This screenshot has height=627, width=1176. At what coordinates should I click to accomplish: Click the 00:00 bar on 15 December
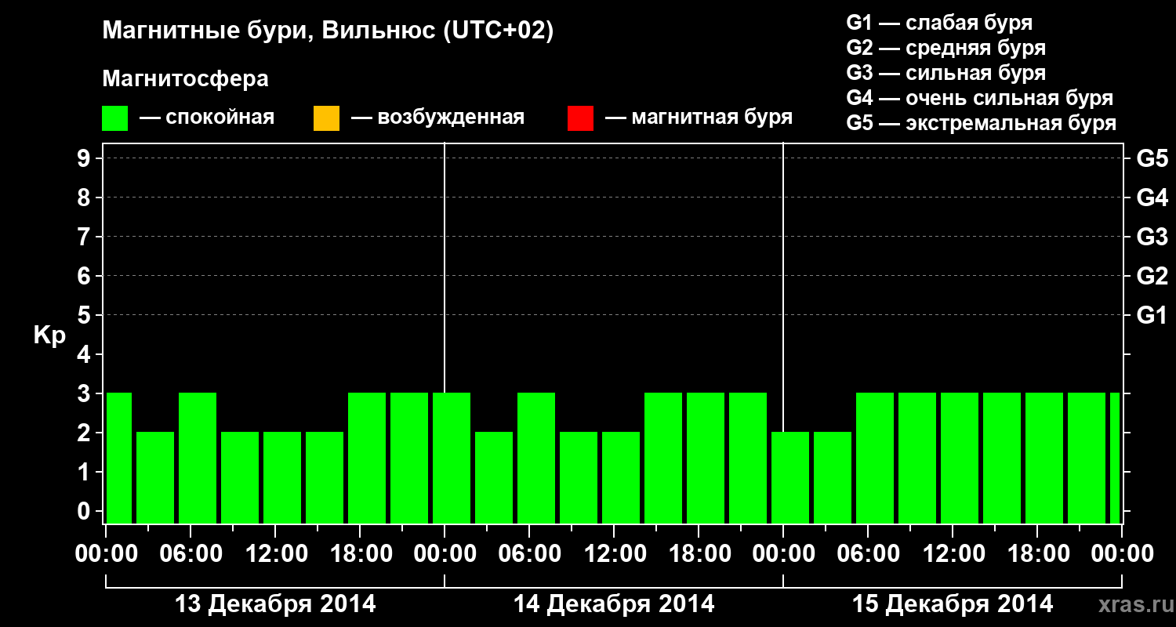click(790, 477)
